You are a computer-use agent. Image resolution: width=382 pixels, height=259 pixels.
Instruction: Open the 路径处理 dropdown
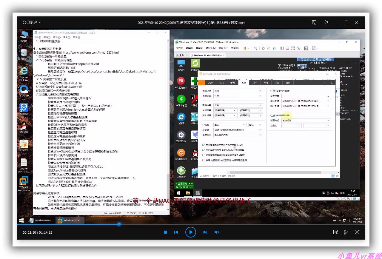(x=306, y=106)
